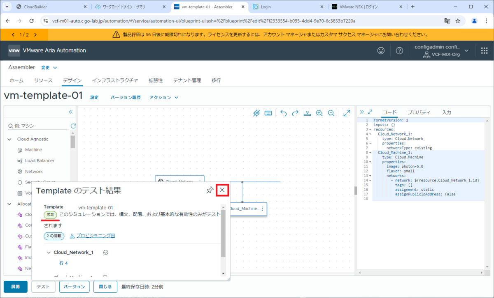Collapse the resource palette sidebar
Screen dimensions: 494x298
(x=70, y=112)
